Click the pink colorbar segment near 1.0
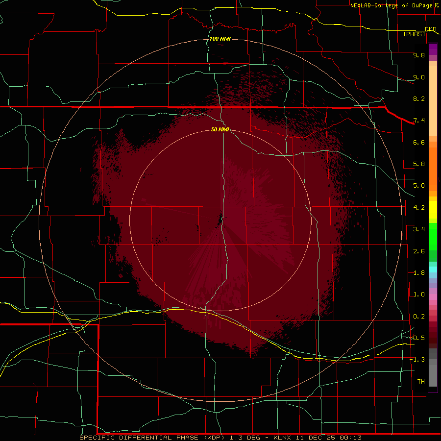This screenshot has height=441, width=441. pos(433,297)
